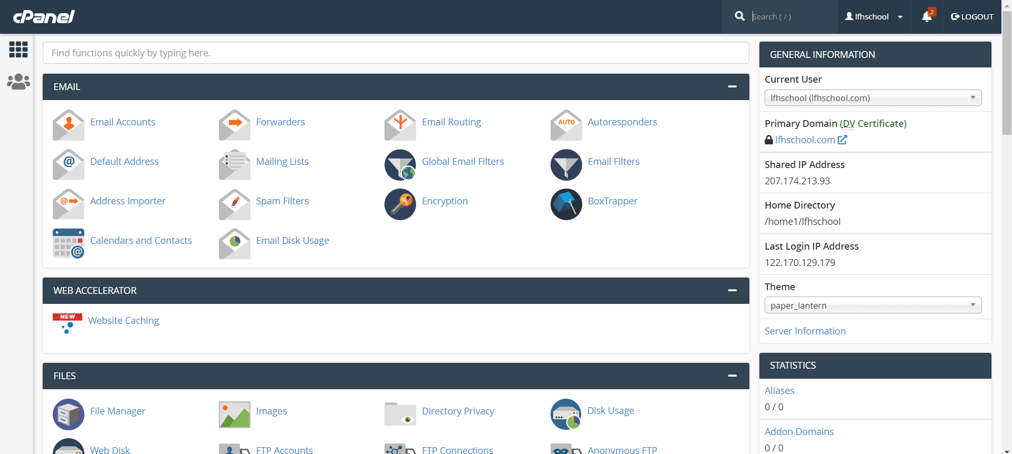Collapse the EMAIL section
Screen dimensions: 1012x454
pyautogui.click(x=732, y=86)
